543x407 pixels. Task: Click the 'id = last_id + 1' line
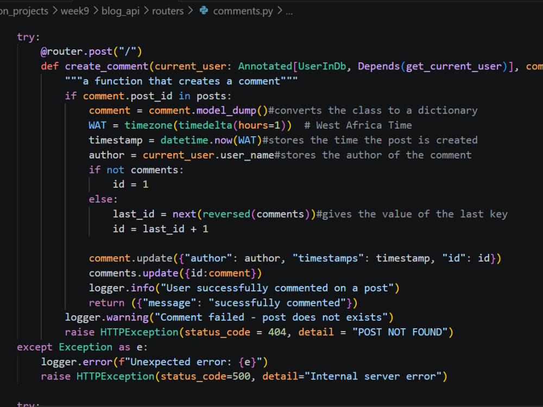click(160, 229)
